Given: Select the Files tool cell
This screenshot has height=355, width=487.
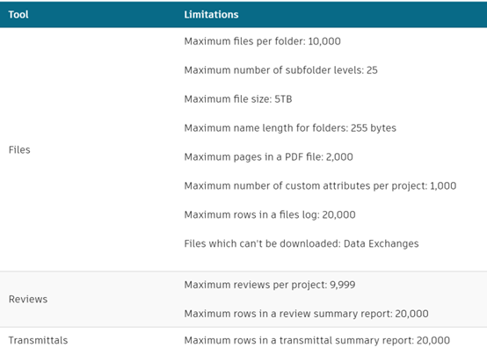Looking at the screenshot, I should tap(19, 149).
